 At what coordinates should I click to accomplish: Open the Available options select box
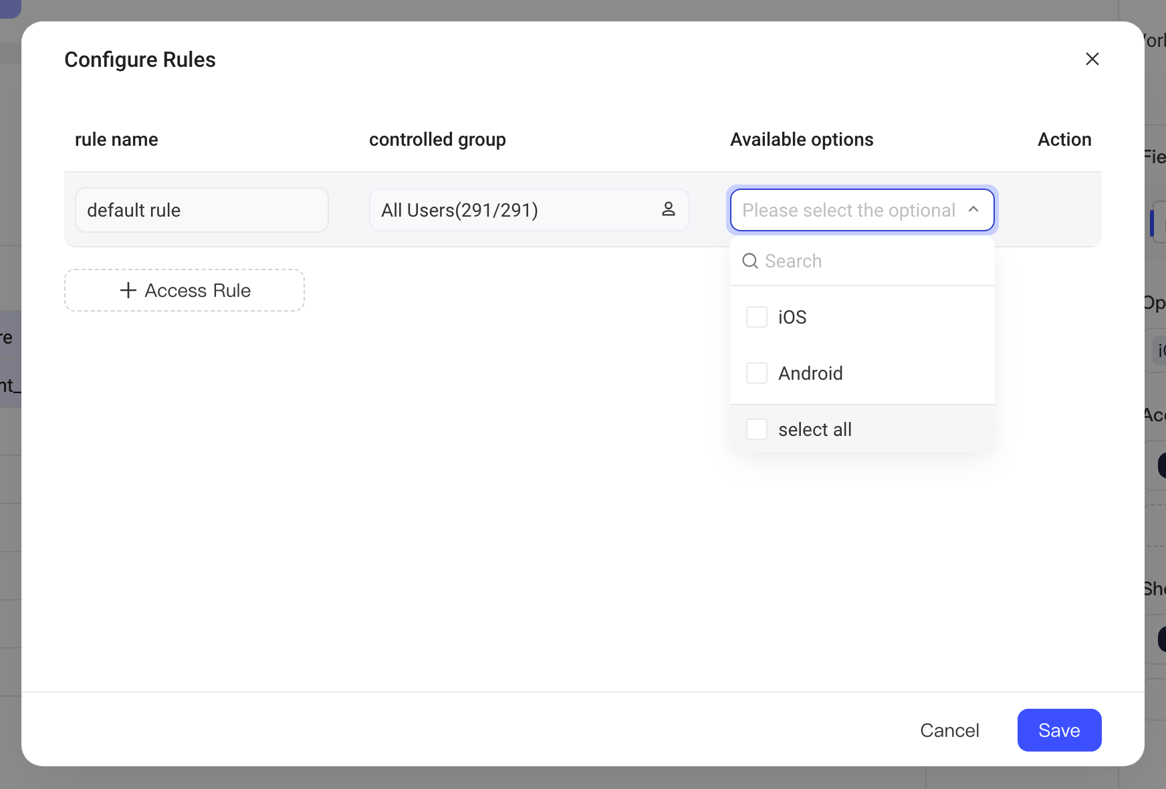(x=862, y=210)
